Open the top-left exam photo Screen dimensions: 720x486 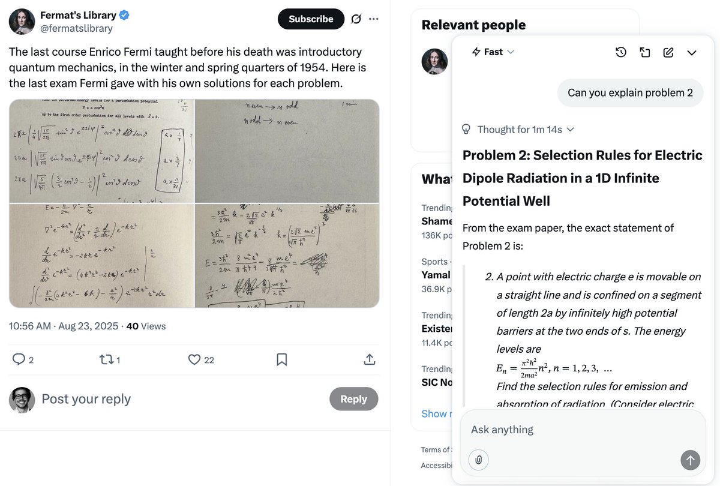[102, 151]
